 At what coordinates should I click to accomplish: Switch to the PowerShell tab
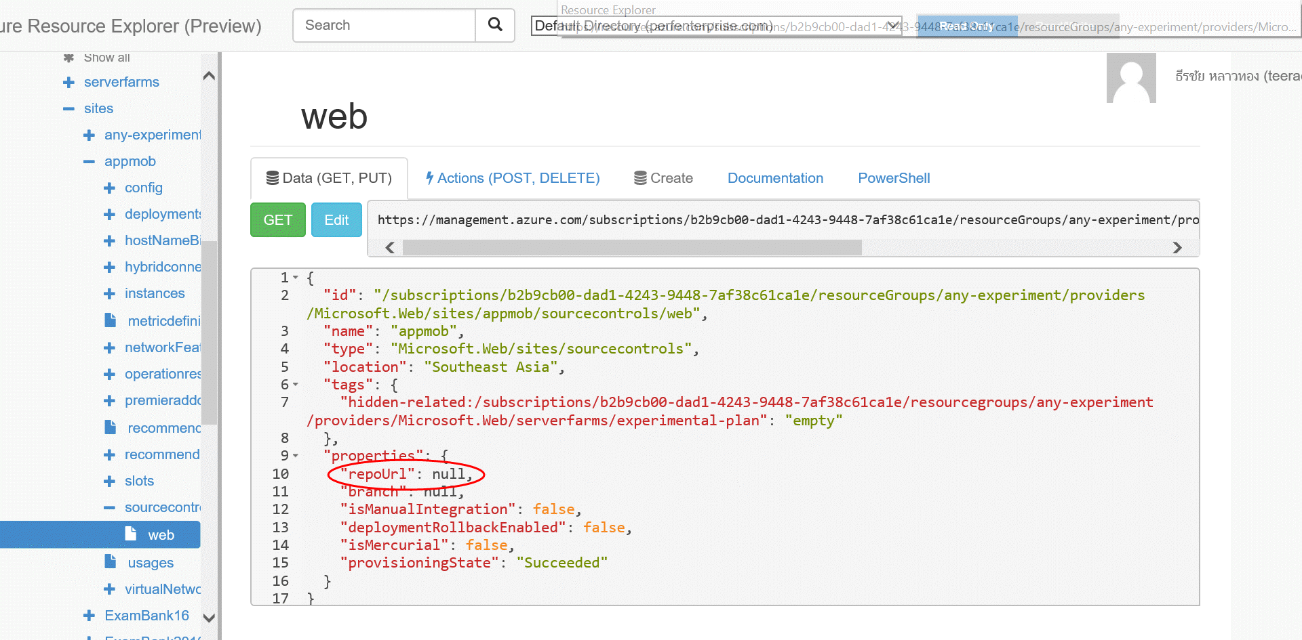[894, 177]
